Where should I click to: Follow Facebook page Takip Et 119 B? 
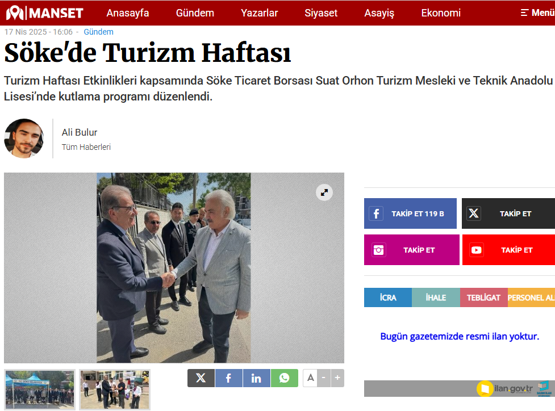410,213
